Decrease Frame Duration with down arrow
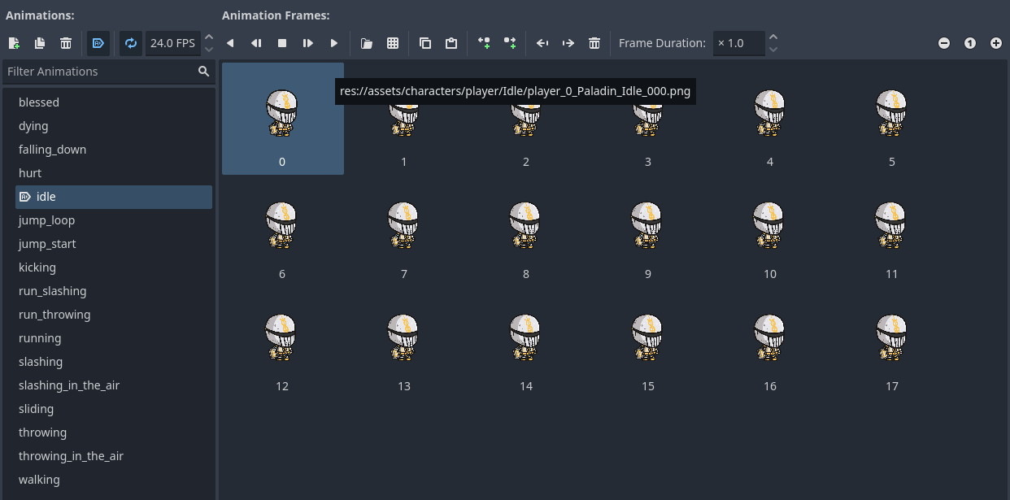Screen dimensions: 1010x500 point(773,50)
